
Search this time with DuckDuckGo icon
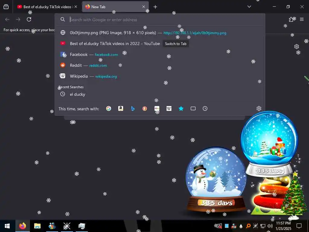pos(145,108)
